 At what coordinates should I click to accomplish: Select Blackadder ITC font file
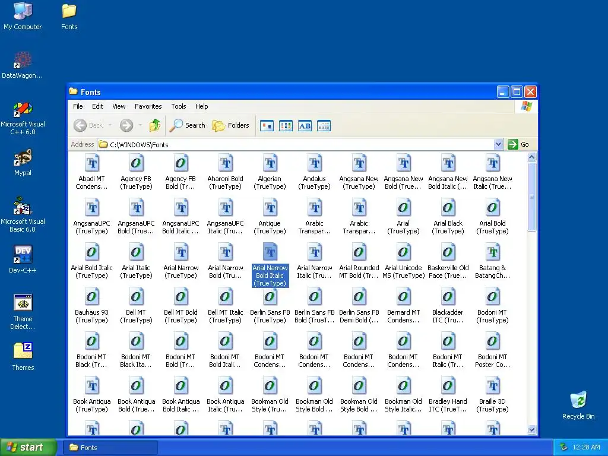click(x=448, y=306)
